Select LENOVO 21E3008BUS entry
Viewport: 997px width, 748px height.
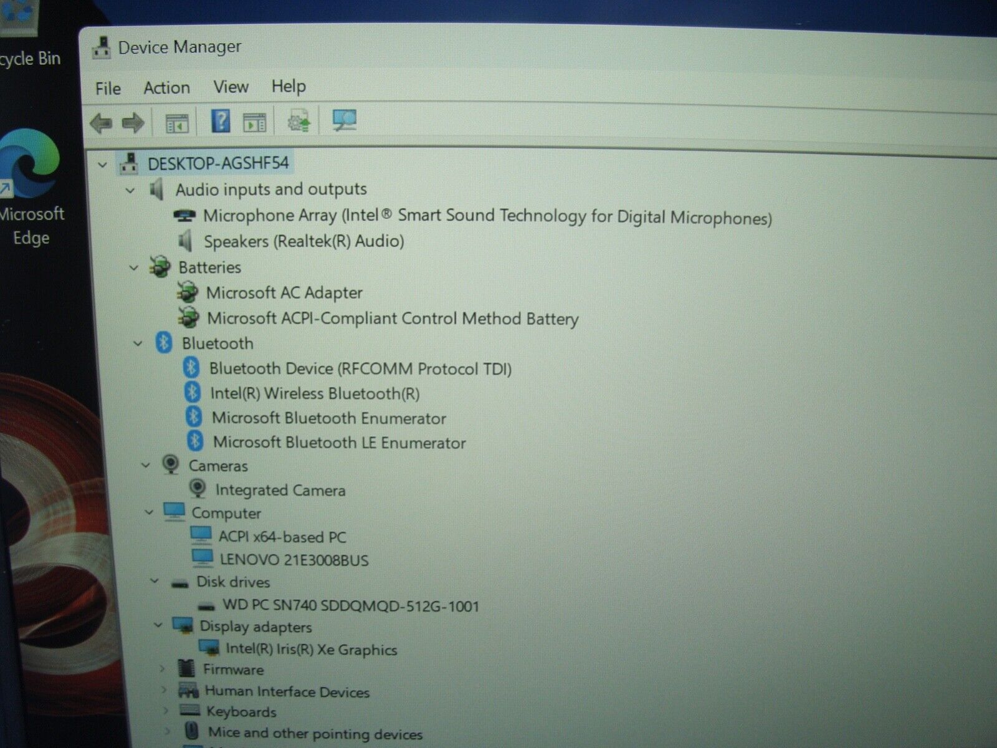coord(294,560)
